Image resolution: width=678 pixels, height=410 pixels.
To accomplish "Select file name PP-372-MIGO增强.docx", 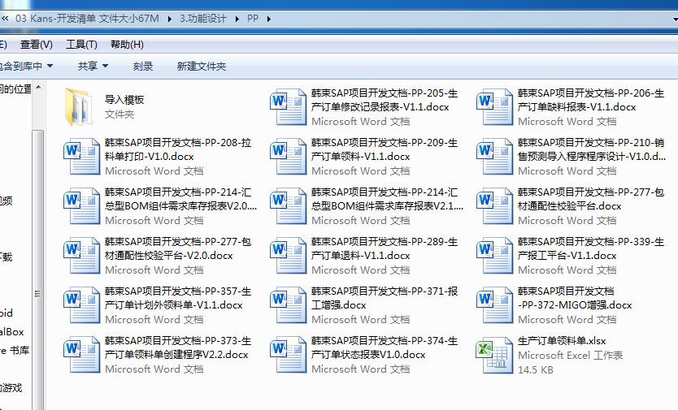I will [x=575, y=298].
